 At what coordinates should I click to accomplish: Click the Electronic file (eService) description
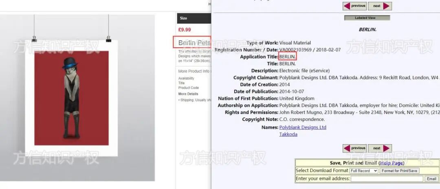tap(304, 70)
